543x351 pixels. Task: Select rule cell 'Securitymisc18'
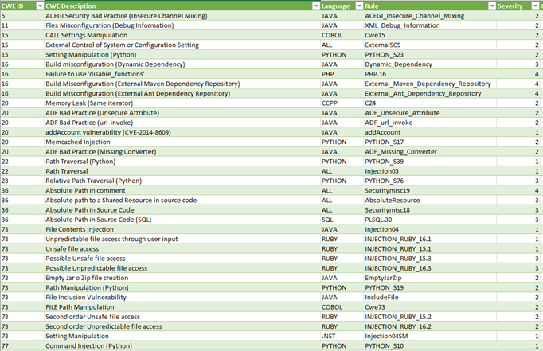coord(430,210)
